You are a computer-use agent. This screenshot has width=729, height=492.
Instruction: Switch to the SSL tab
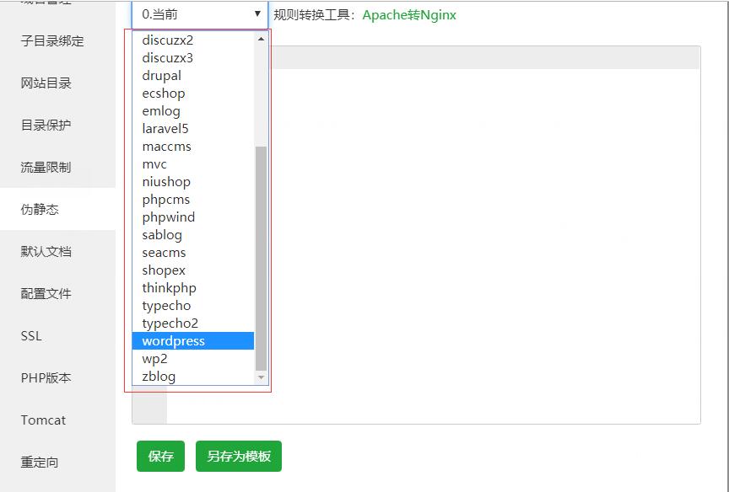[x=31, y=336]
